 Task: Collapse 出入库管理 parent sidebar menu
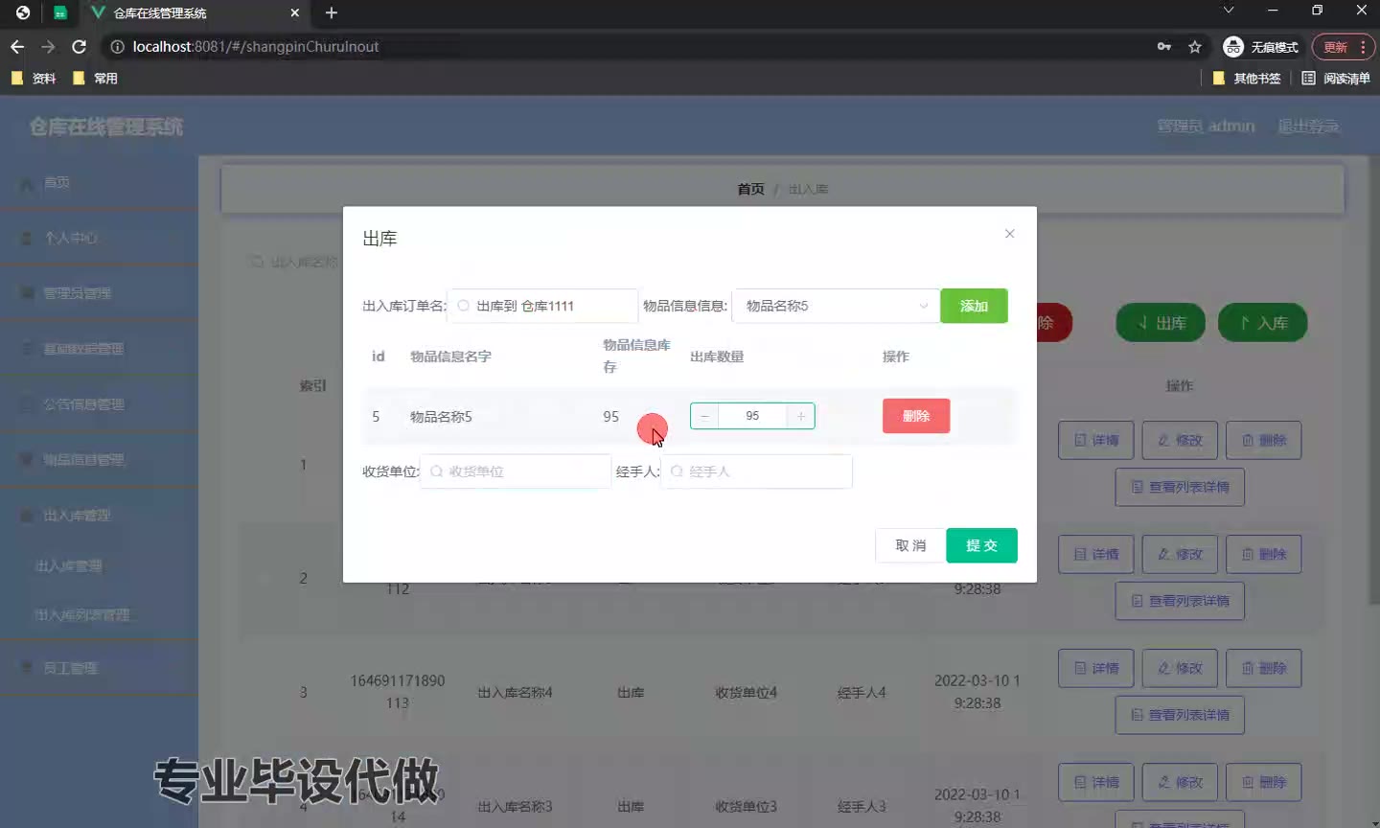coord(99,516)
